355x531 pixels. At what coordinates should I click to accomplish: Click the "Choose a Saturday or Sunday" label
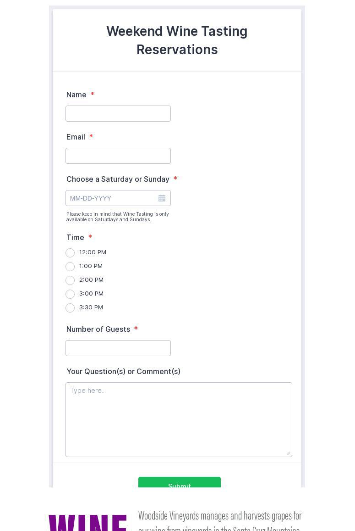[118, 179]
